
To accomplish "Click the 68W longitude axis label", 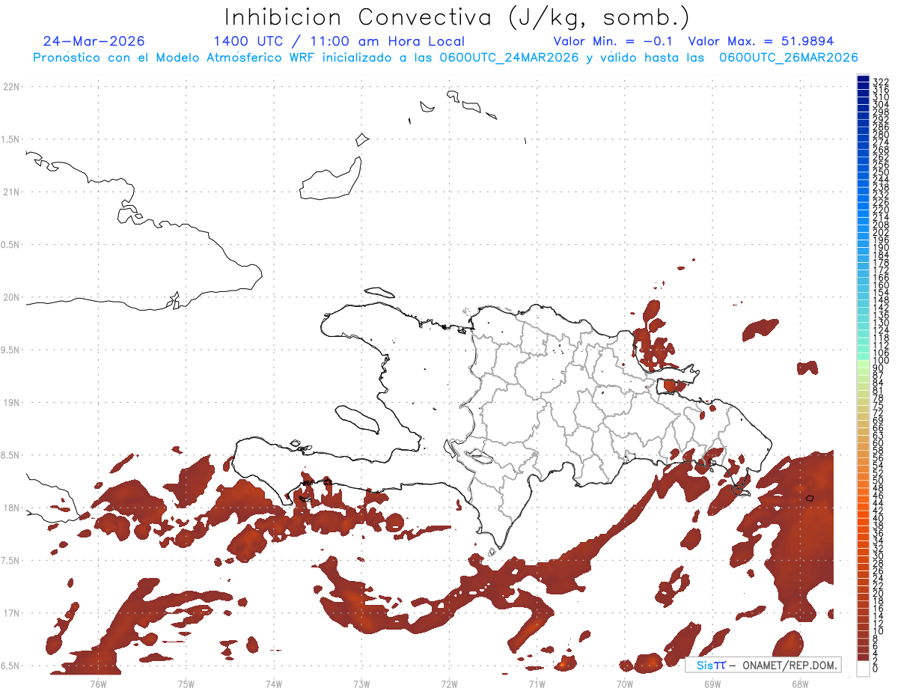I will click(x=800, y=683).
